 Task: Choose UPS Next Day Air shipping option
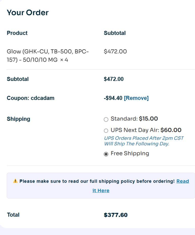coord(106,131)
